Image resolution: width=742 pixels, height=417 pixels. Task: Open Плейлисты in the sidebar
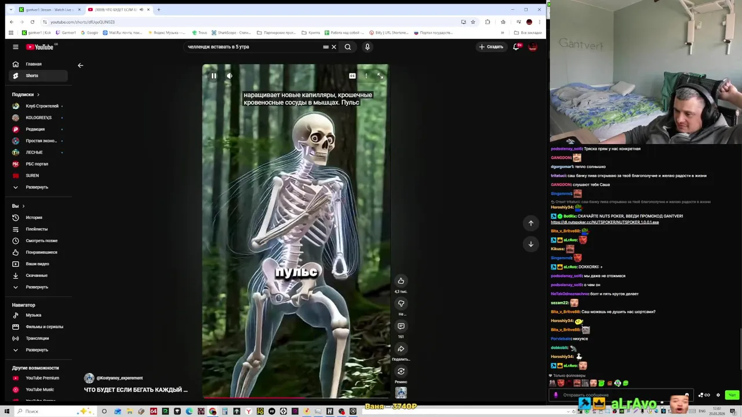[38, 229]
